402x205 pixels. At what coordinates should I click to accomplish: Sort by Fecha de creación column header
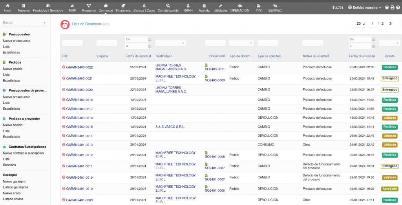(x=362, y=56)
